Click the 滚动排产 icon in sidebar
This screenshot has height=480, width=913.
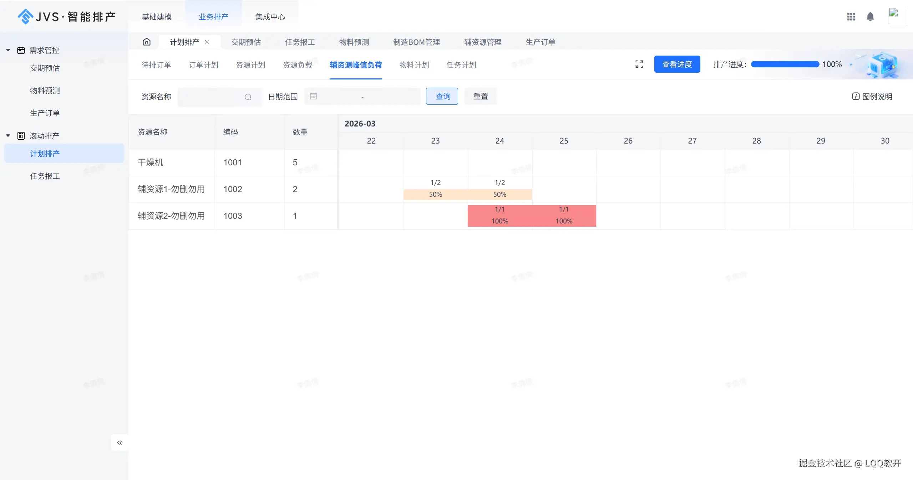point(21,135)
